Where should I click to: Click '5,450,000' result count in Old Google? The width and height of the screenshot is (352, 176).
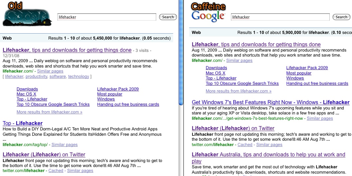pos(103,38)
